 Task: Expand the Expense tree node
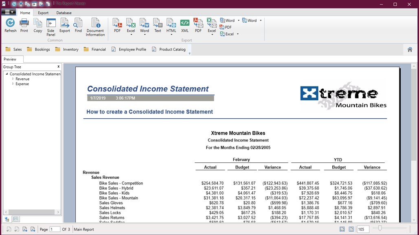point(13,84)
